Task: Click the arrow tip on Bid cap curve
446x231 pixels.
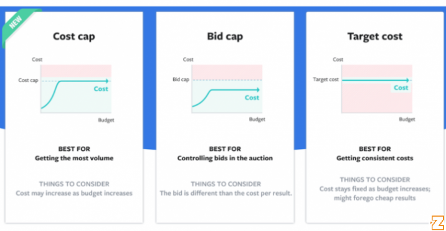Action: tap(258, 90)
